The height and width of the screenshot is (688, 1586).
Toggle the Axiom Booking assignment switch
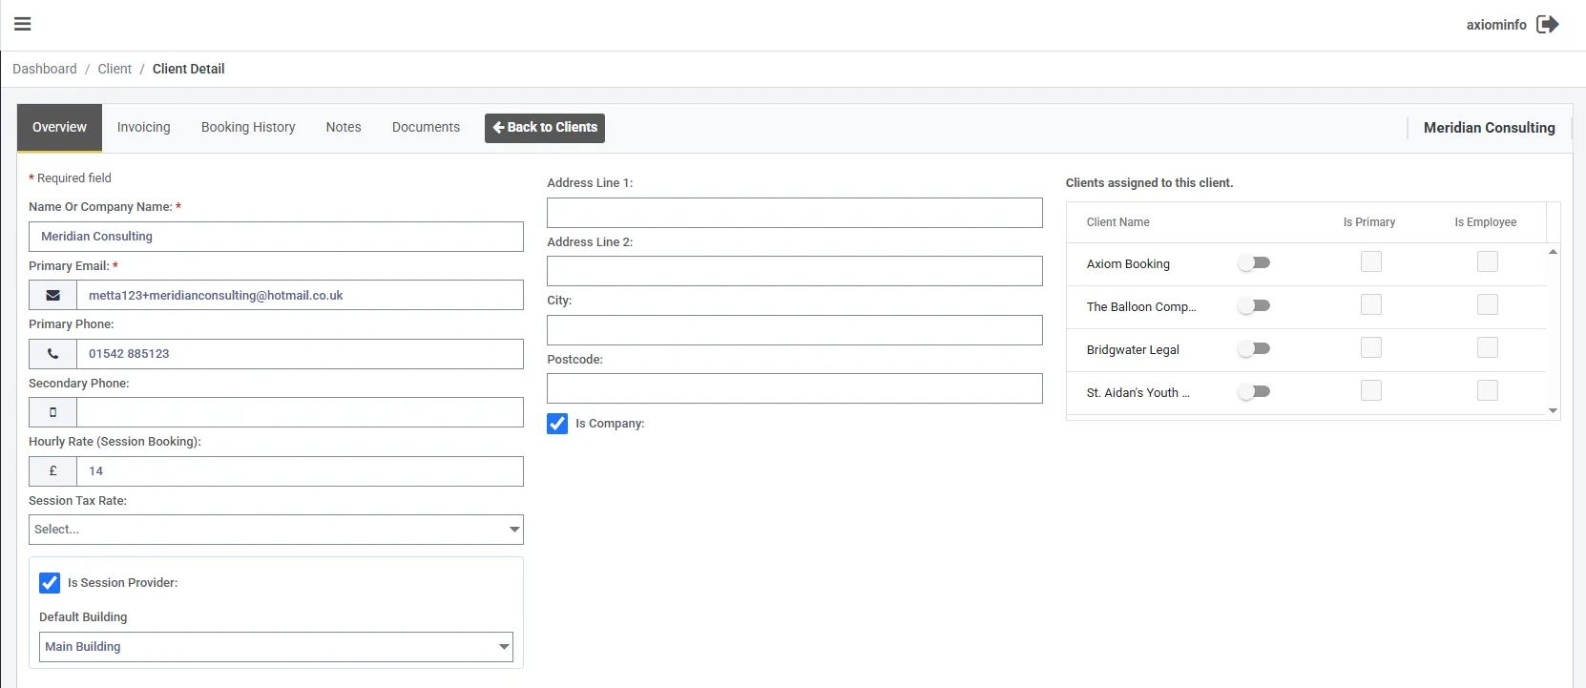(1254, 262)
